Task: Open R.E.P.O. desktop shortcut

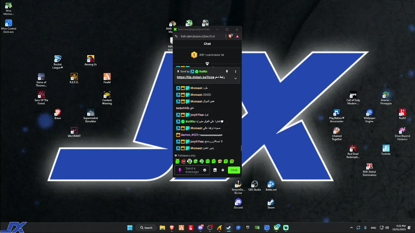Action: (74, 78)
